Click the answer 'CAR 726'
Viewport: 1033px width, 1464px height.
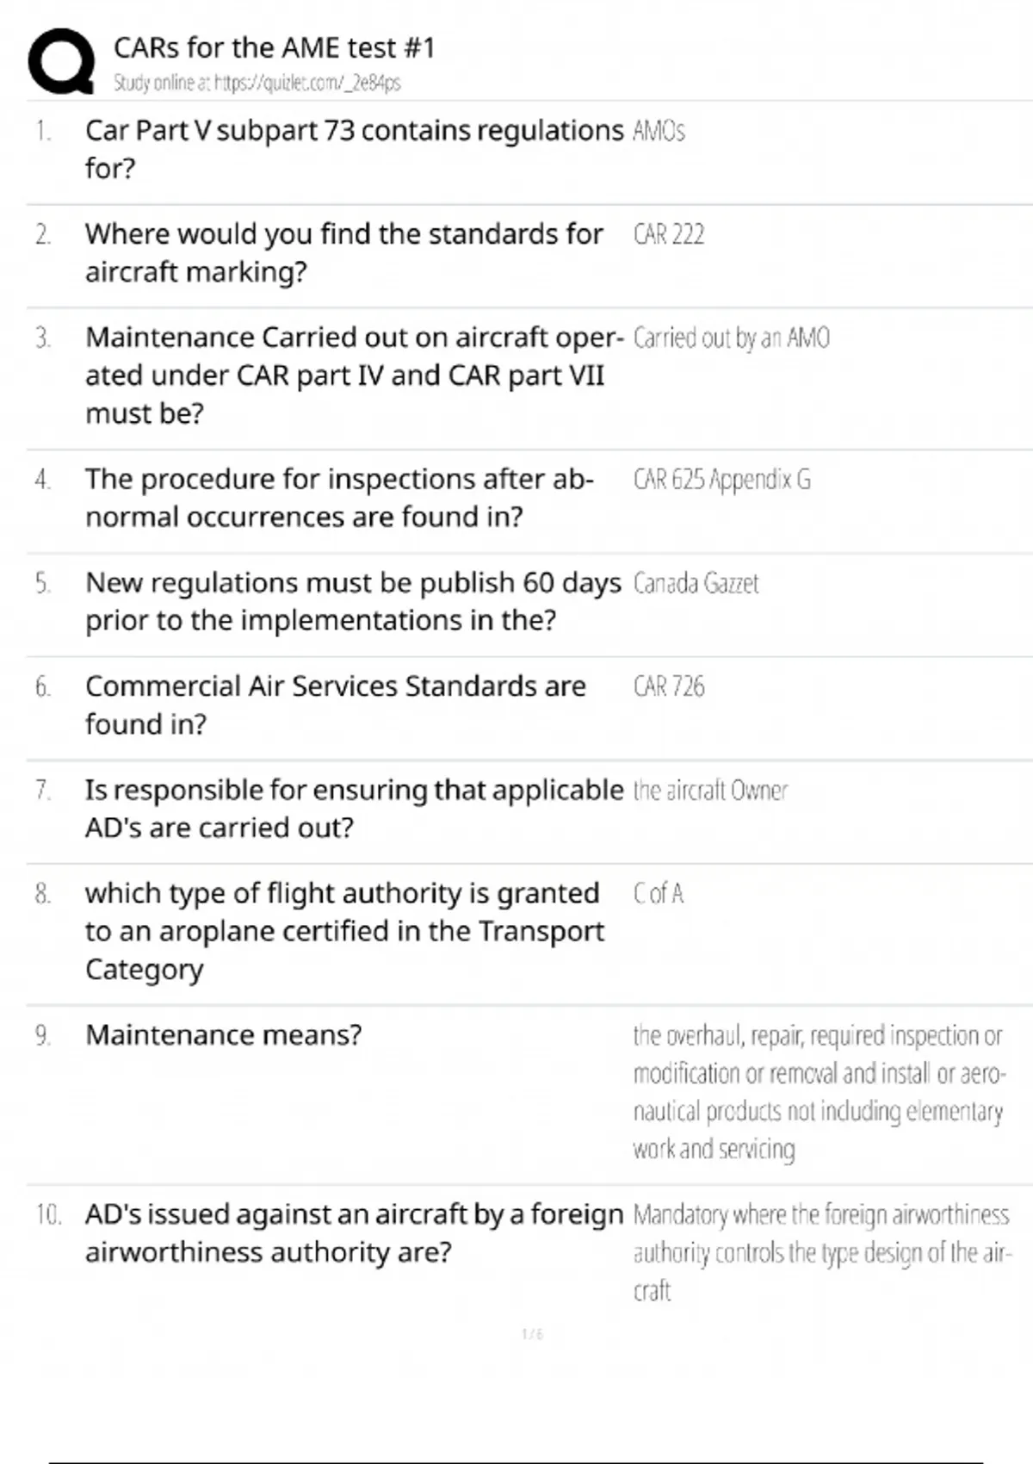[x=669, y=686]
